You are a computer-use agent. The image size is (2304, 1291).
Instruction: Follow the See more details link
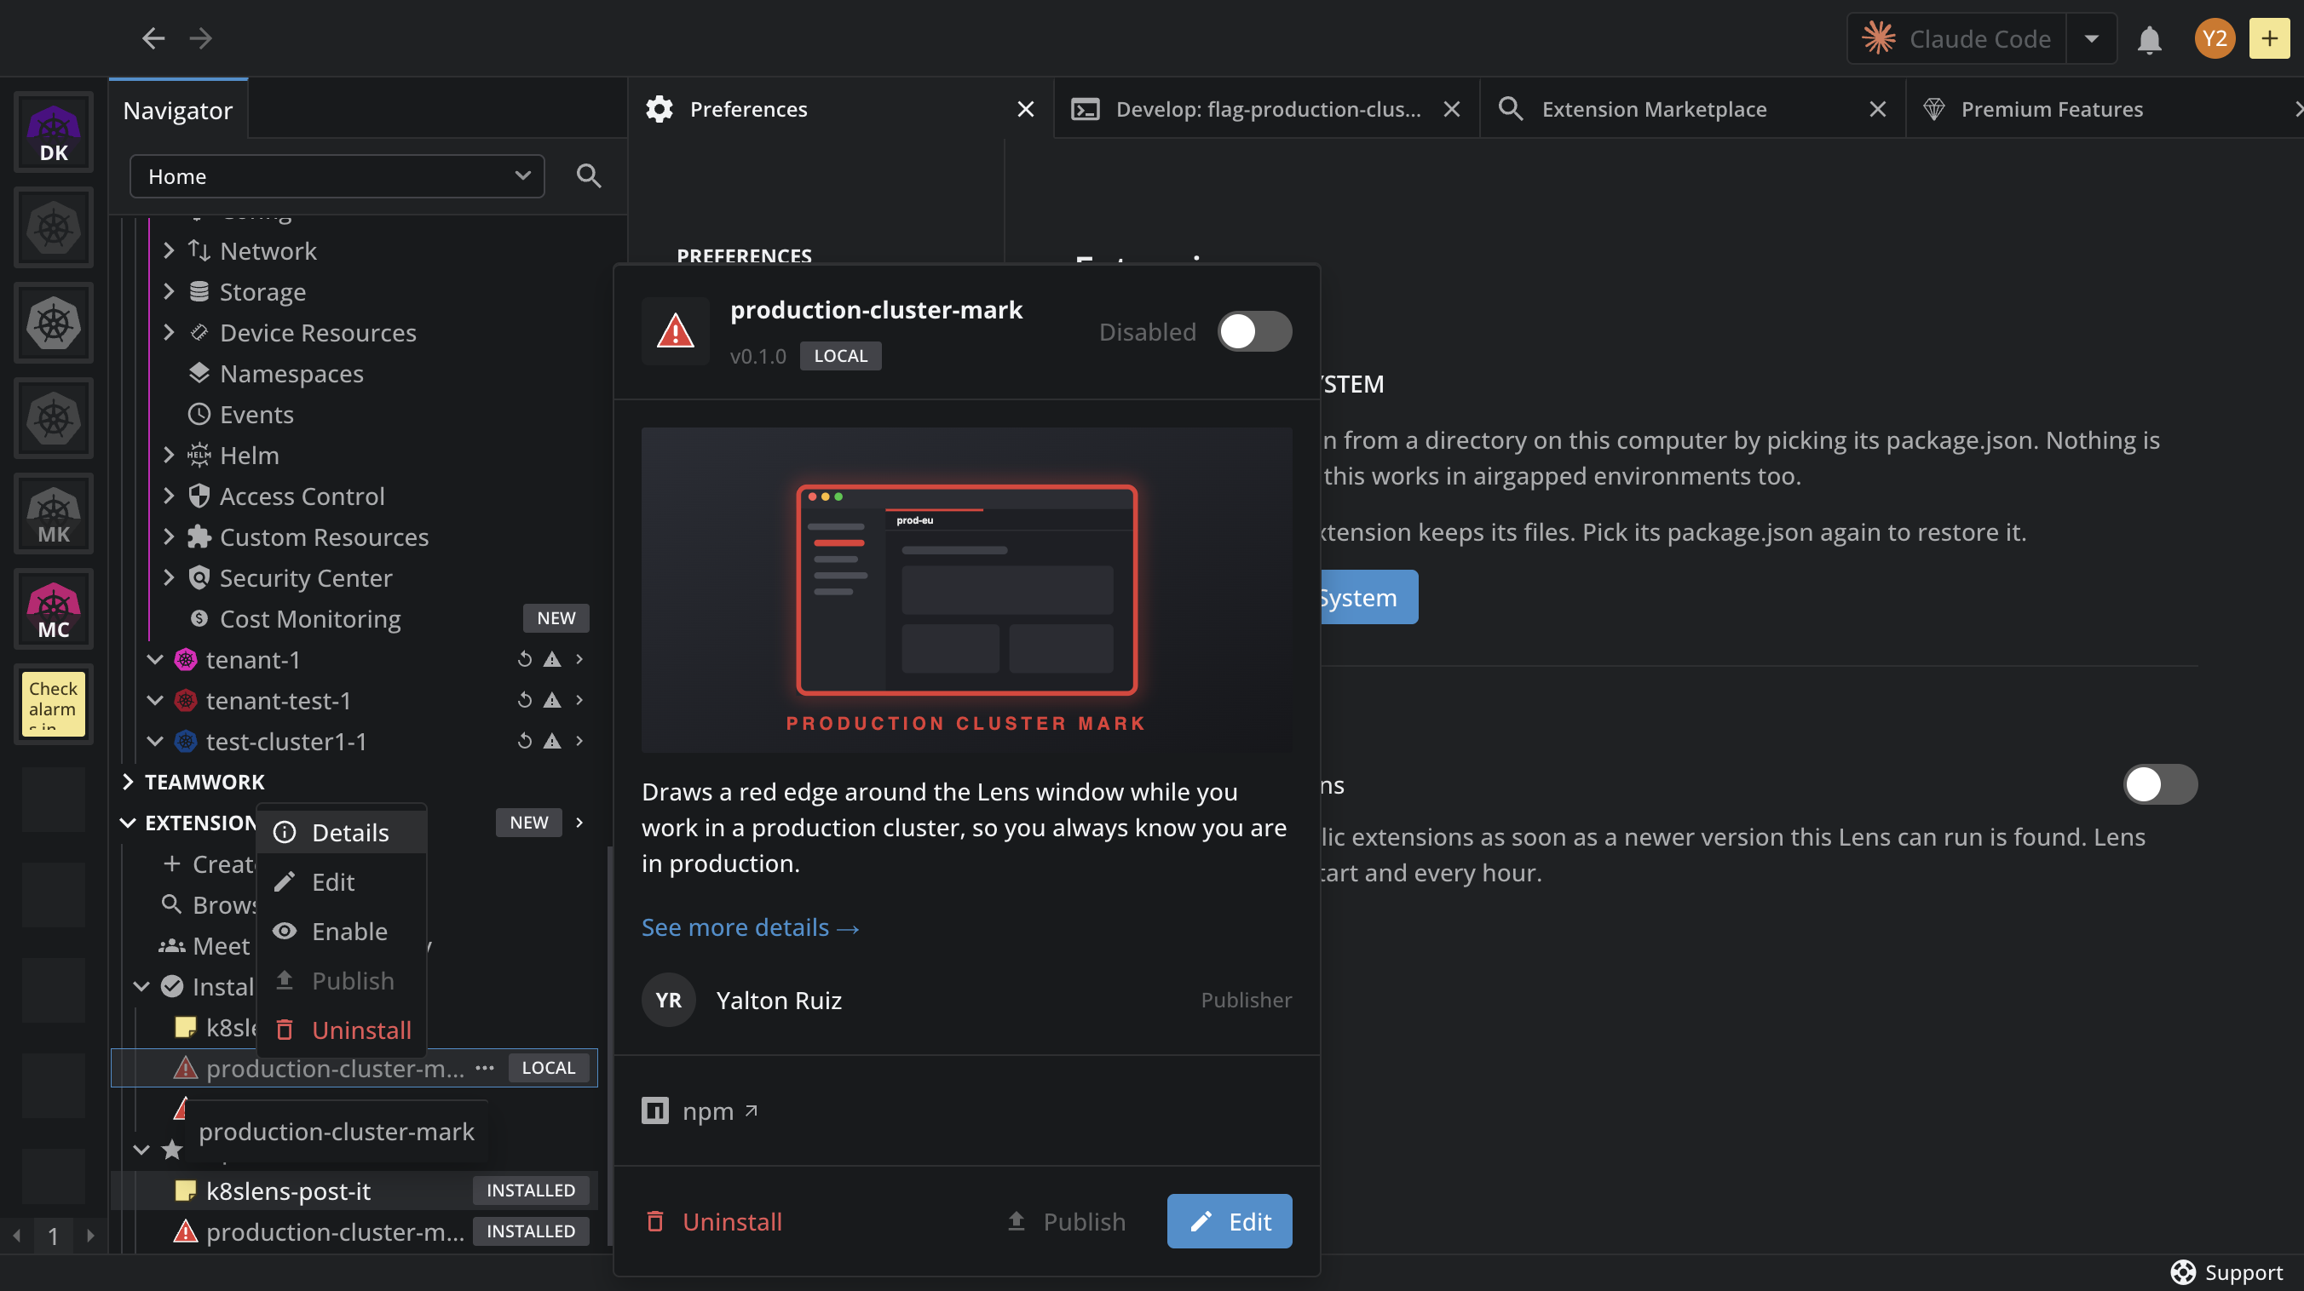point(750,927)
